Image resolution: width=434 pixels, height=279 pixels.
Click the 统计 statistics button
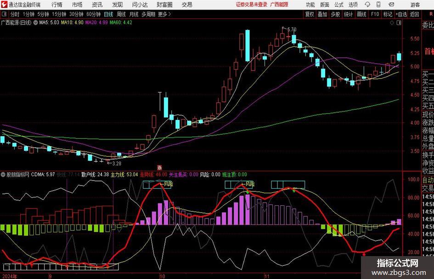coord(349,14)
